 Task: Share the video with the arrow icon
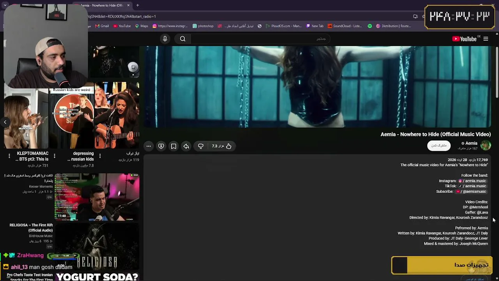click(186, 146)
